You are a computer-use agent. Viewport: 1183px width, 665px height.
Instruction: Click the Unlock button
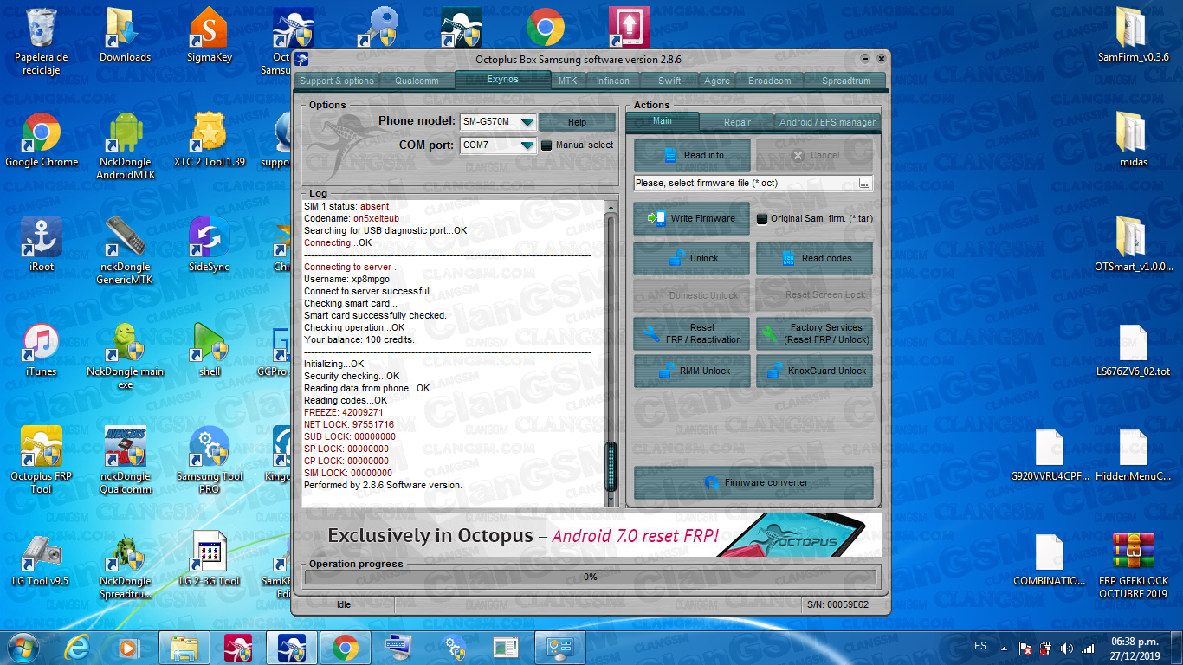693,258
